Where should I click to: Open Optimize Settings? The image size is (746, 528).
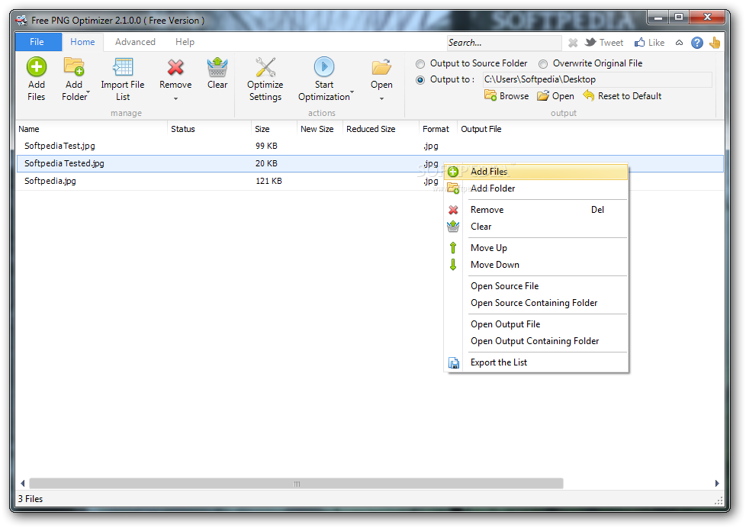265,79
